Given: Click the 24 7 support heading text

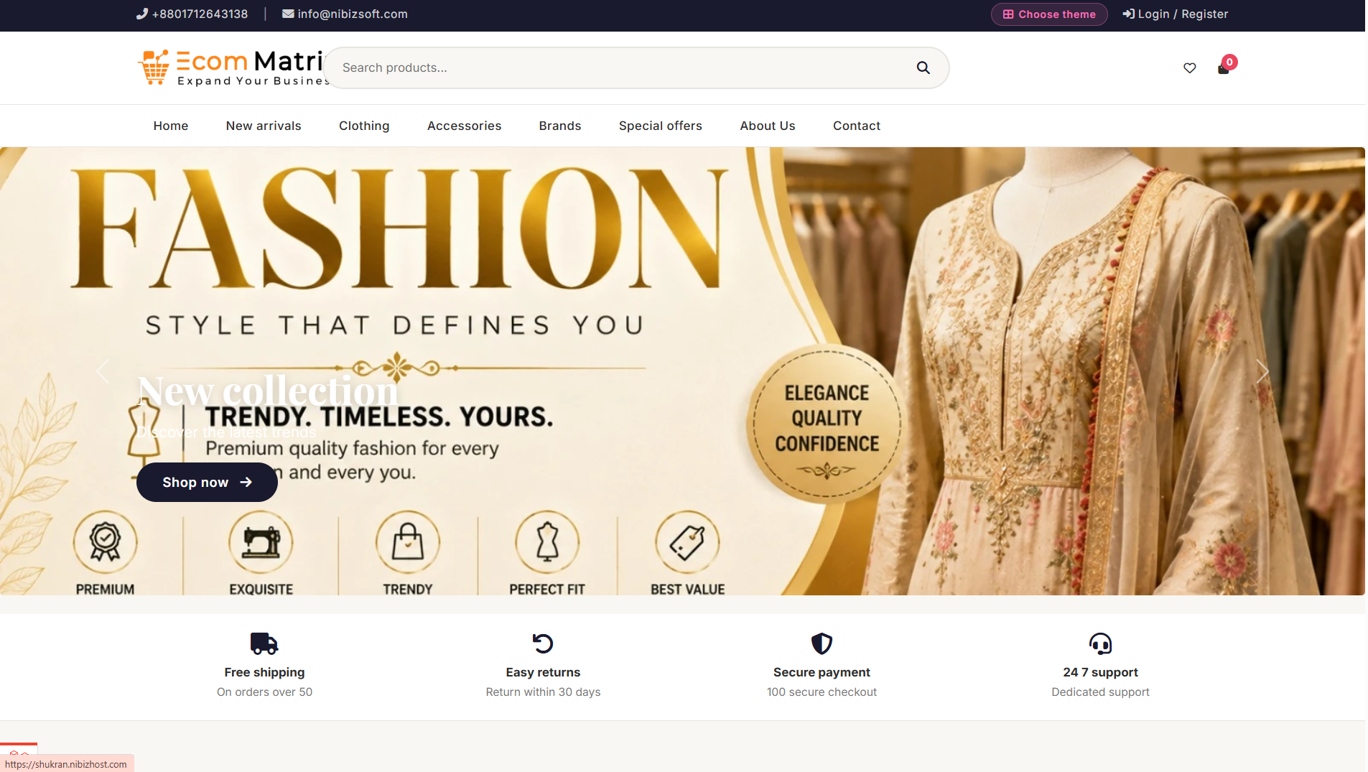Looking at the screenshot, I should tap(1100, 672).
